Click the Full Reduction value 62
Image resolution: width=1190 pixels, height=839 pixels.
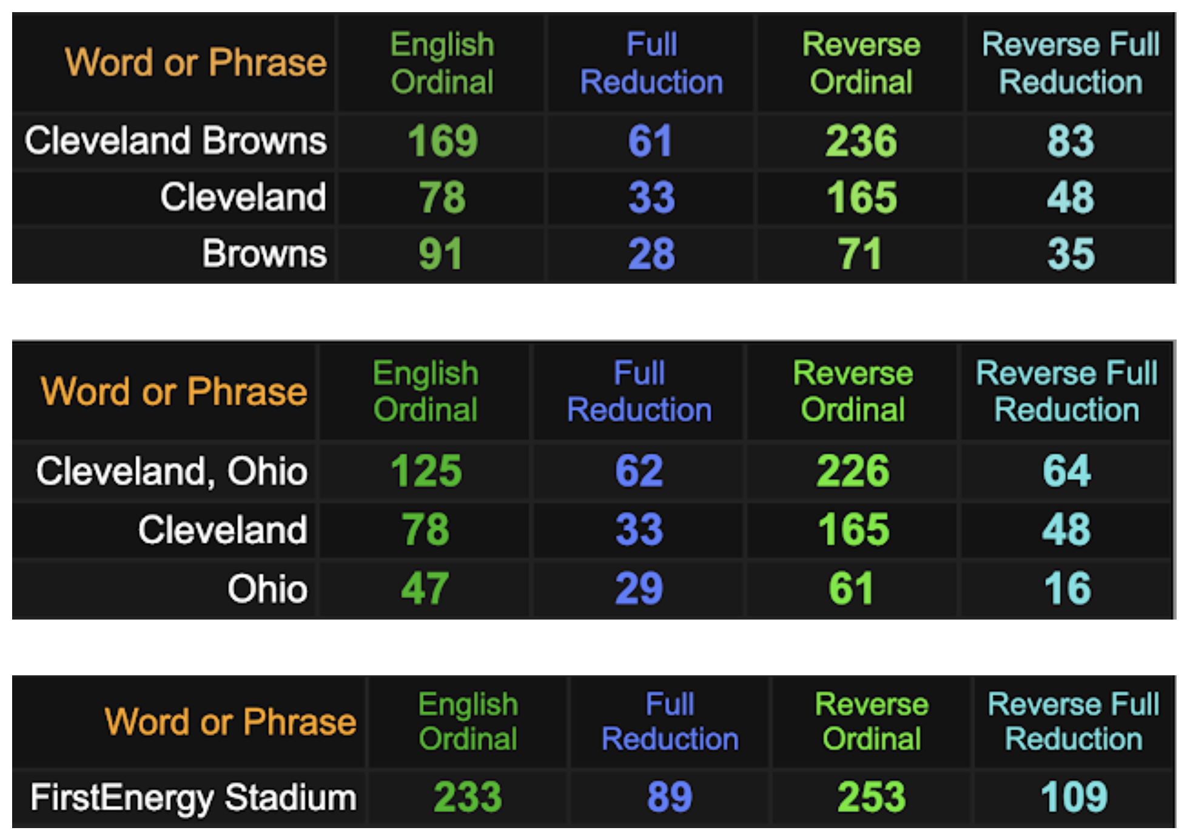coord(639,471)
